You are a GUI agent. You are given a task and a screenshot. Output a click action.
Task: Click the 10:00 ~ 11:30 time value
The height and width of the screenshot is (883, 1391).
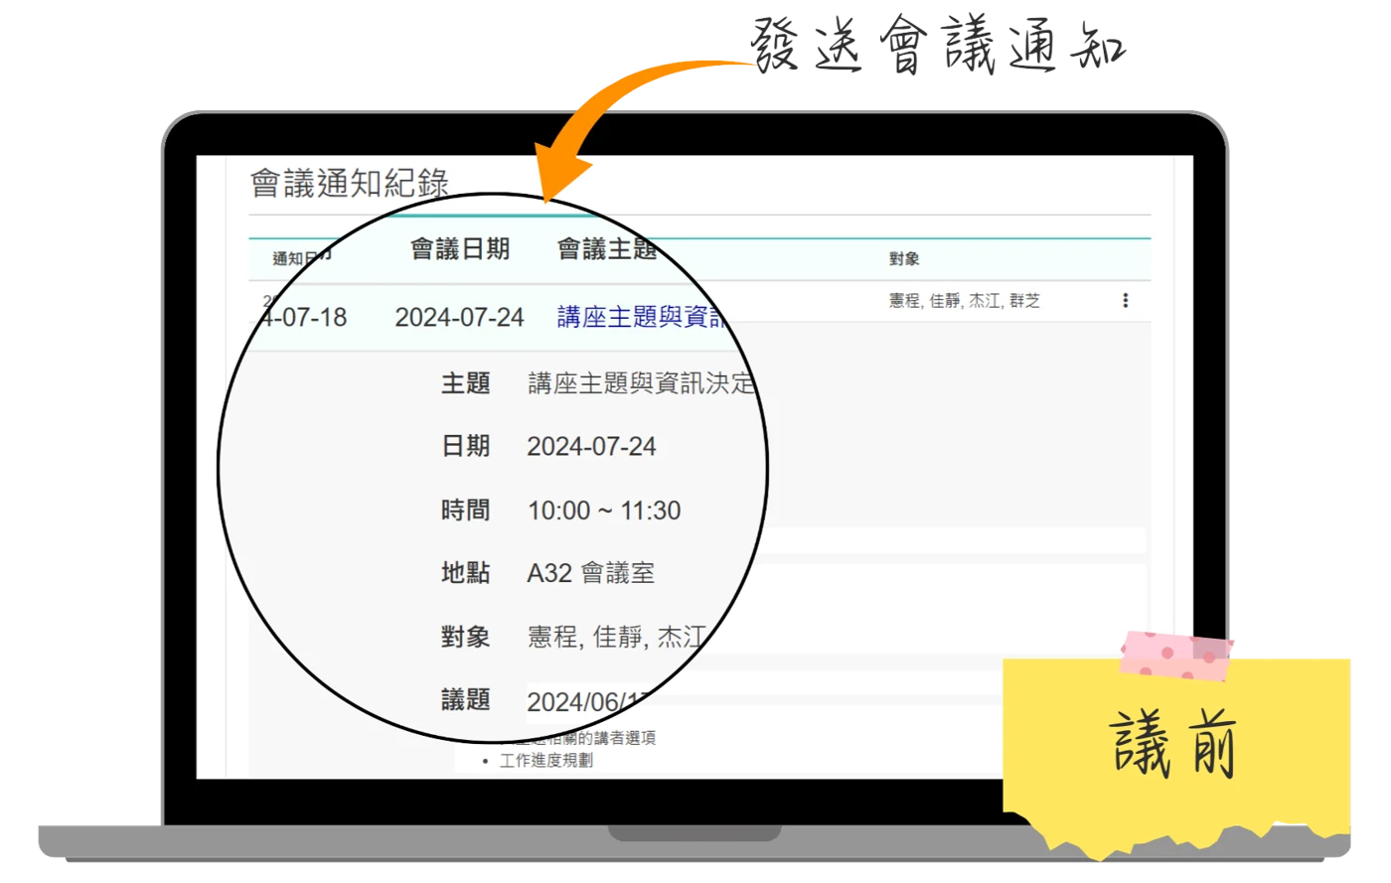(604, 511)
